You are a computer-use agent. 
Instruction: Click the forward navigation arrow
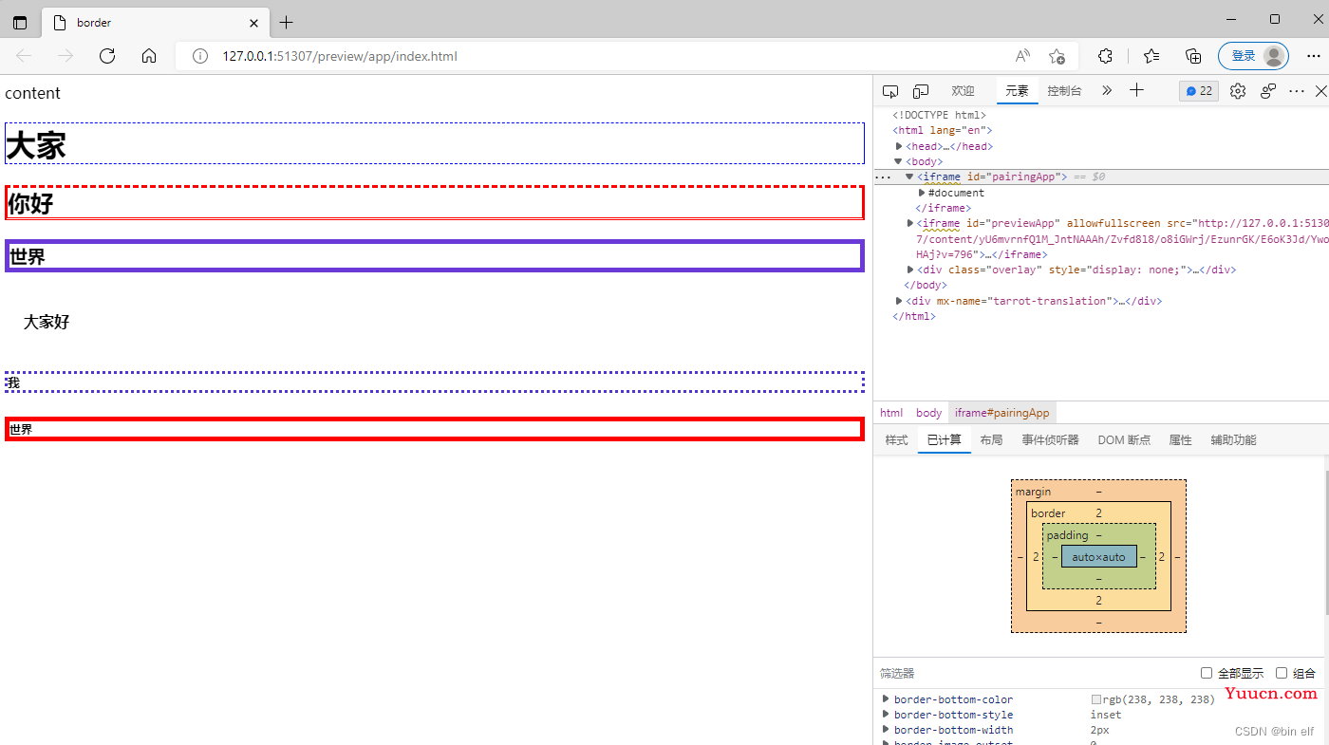click(x=66, y=56)
